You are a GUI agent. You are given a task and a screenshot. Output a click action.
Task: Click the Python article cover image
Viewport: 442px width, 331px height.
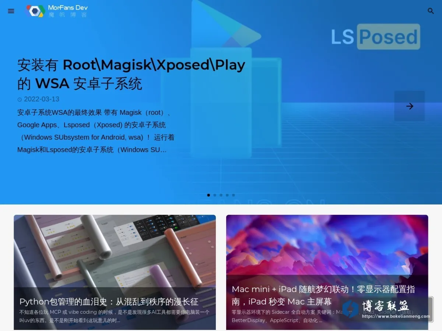pyautogui.click(x=115, y=251)
